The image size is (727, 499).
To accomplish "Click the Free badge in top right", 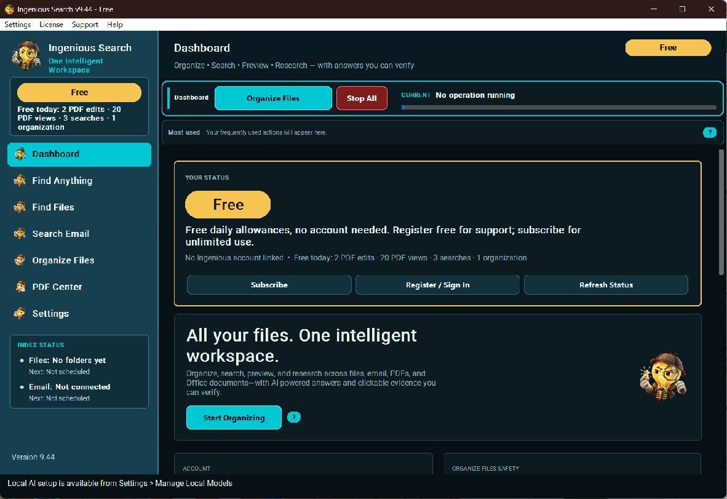I will click(668, 48).
